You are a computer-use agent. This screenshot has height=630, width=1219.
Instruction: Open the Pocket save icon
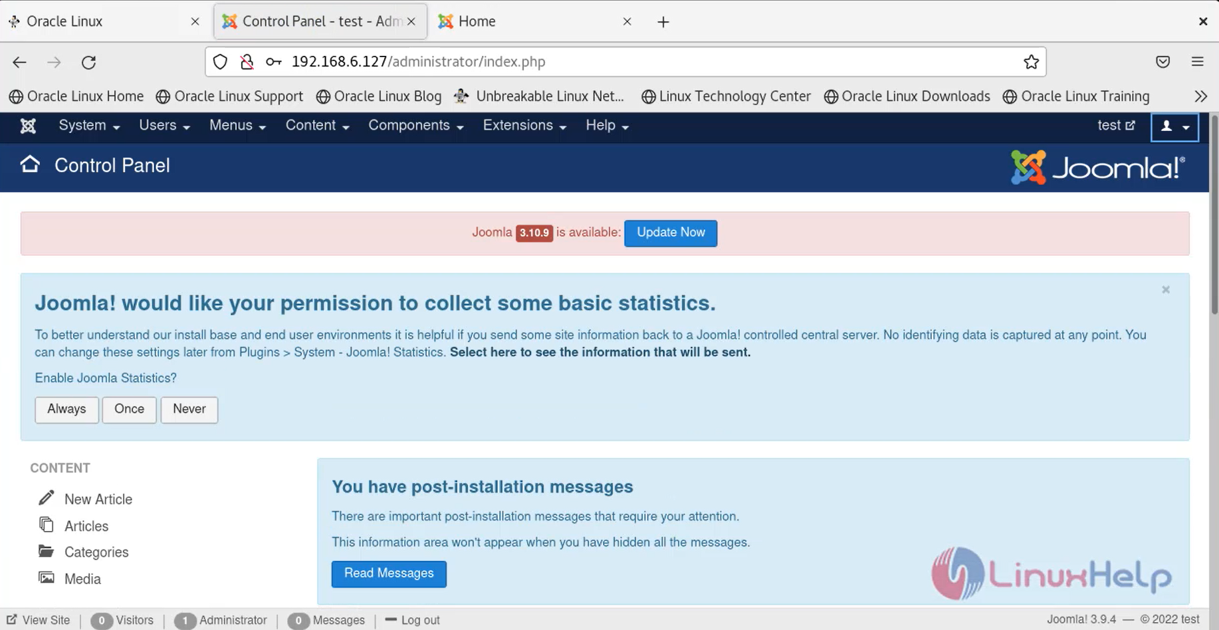[1163, 62]
